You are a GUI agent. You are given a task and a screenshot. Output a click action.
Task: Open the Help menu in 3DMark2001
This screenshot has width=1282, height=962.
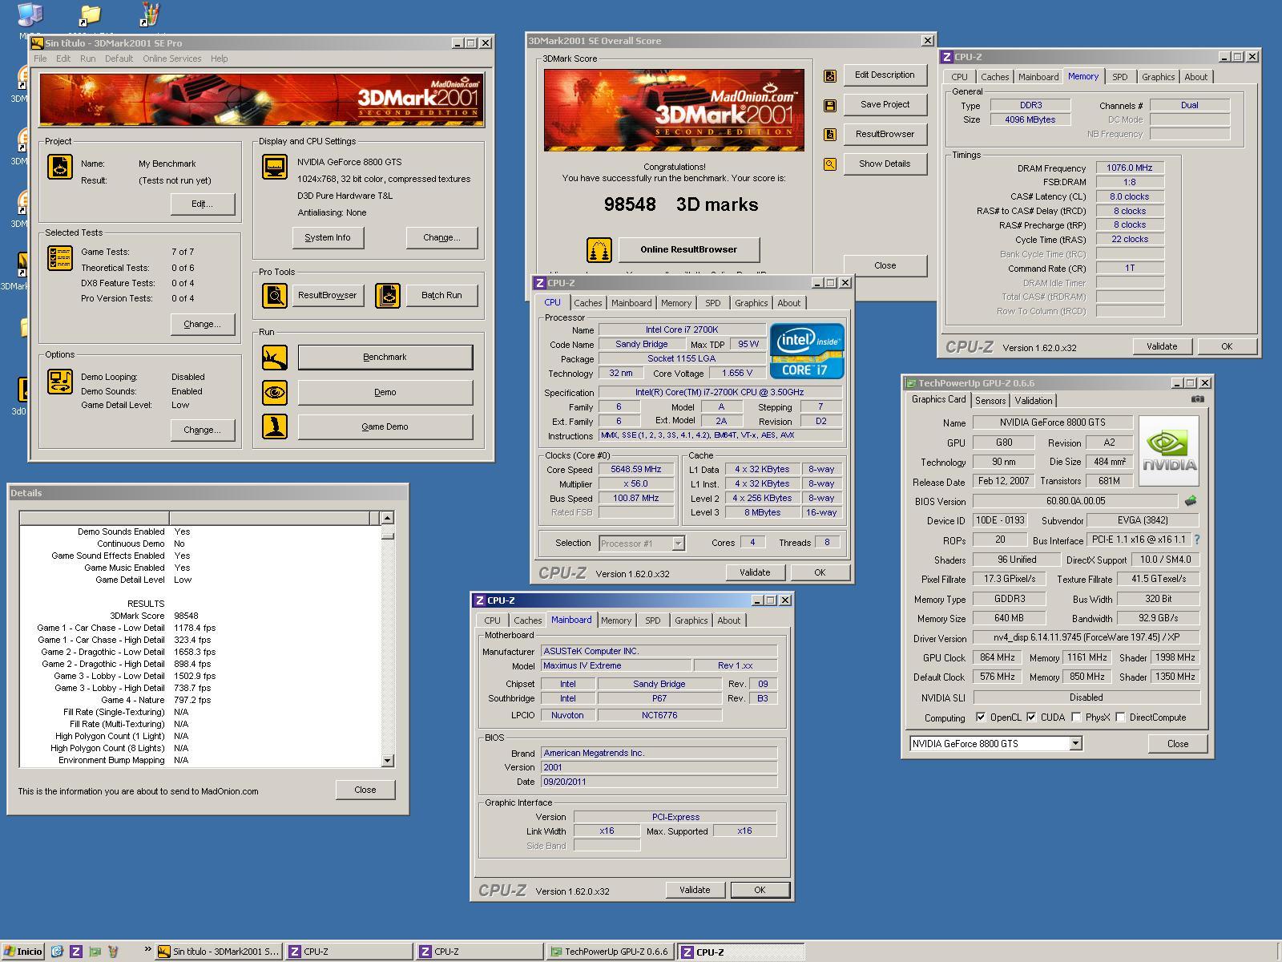tap(220, 59)
